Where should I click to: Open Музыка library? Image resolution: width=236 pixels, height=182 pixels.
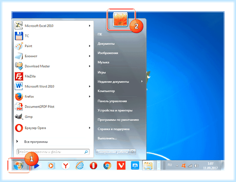pos(103,62)
